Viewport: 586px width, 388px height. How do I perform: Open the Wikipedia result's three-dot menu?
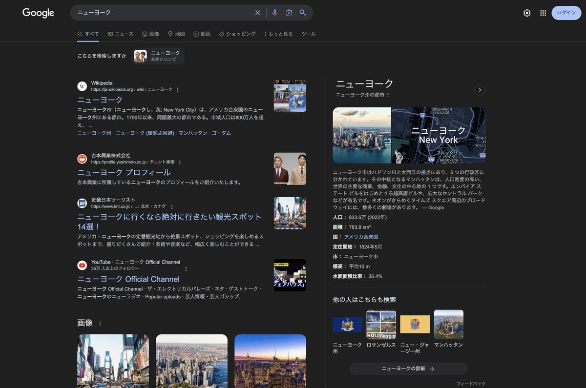(x=178, y=90)
